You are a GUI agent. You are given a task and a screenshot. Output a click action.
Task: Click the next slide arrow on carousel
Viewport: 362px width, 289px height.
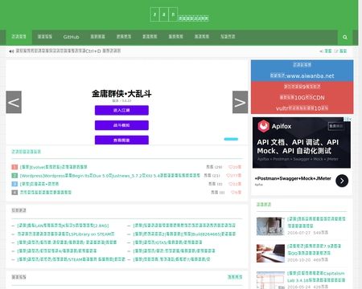coord(240,102)
